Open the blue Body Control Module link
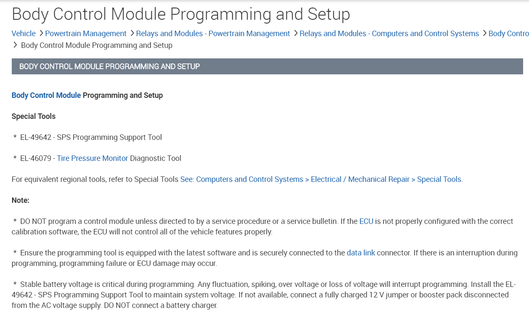This screenshot has width=529, height=318. pos(46,95)
